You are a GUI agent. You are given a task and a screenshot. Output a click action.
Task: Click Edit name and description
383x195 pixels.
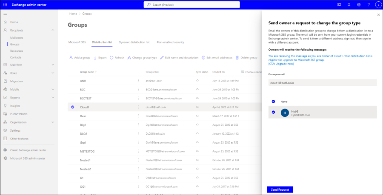[179, 58]
